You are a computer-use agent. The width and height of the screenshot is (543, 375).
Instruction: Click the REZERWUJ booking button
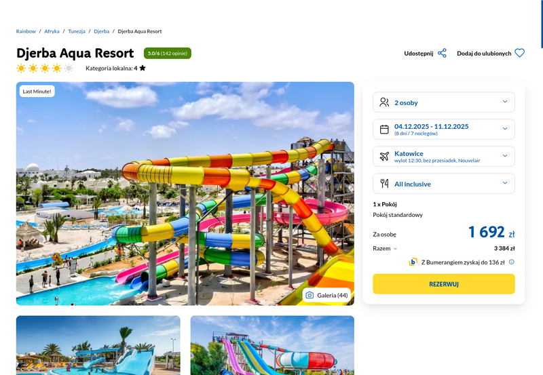coord(444,284)
